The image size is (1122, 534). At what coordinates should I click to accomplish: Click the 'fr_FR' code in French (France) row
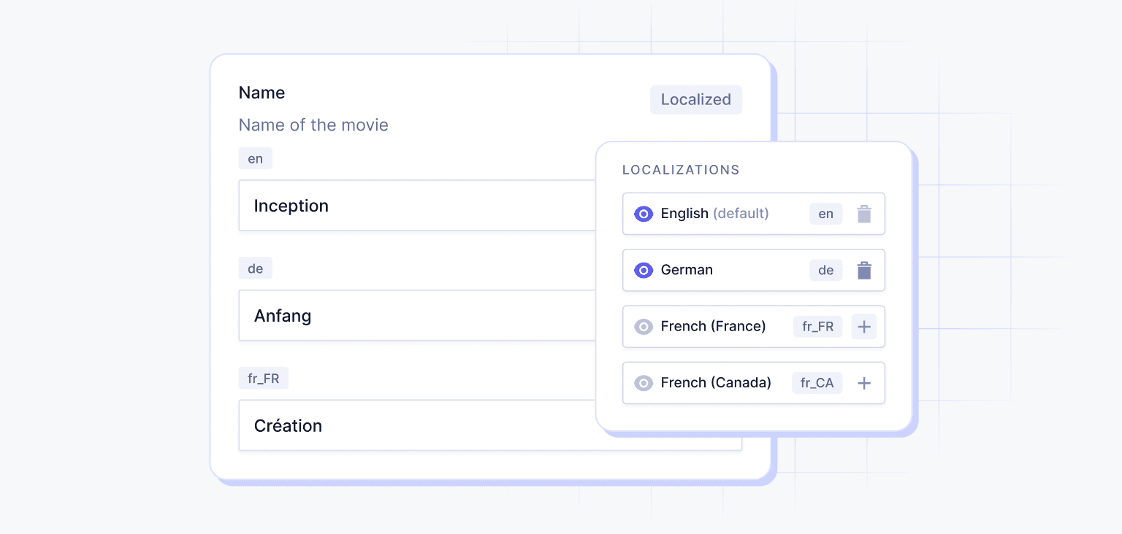(818, 327)
